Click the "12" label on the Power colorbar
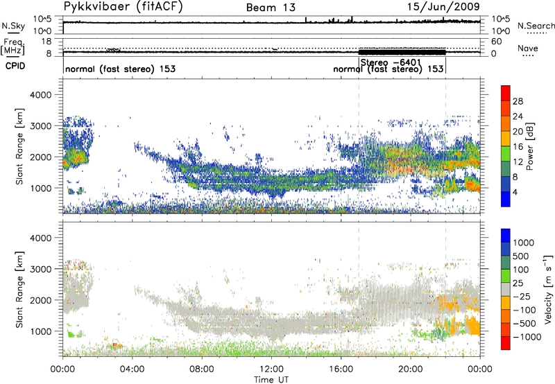 [x=518, y=162]
